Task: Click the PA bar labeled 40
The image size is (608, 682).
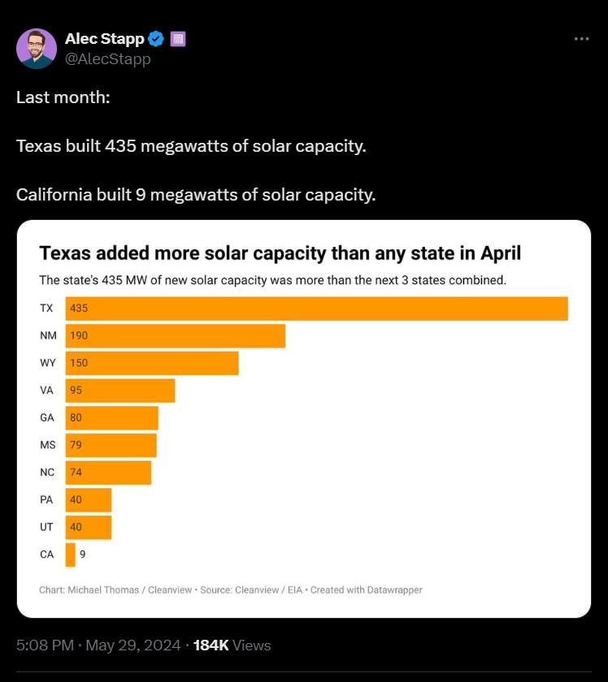Action: (x=89, y=500)
